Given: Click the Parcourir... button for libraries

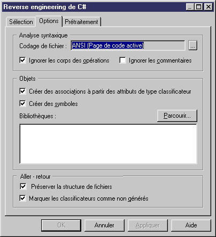Looking at the screenshot, I should (x=177, y=116).
